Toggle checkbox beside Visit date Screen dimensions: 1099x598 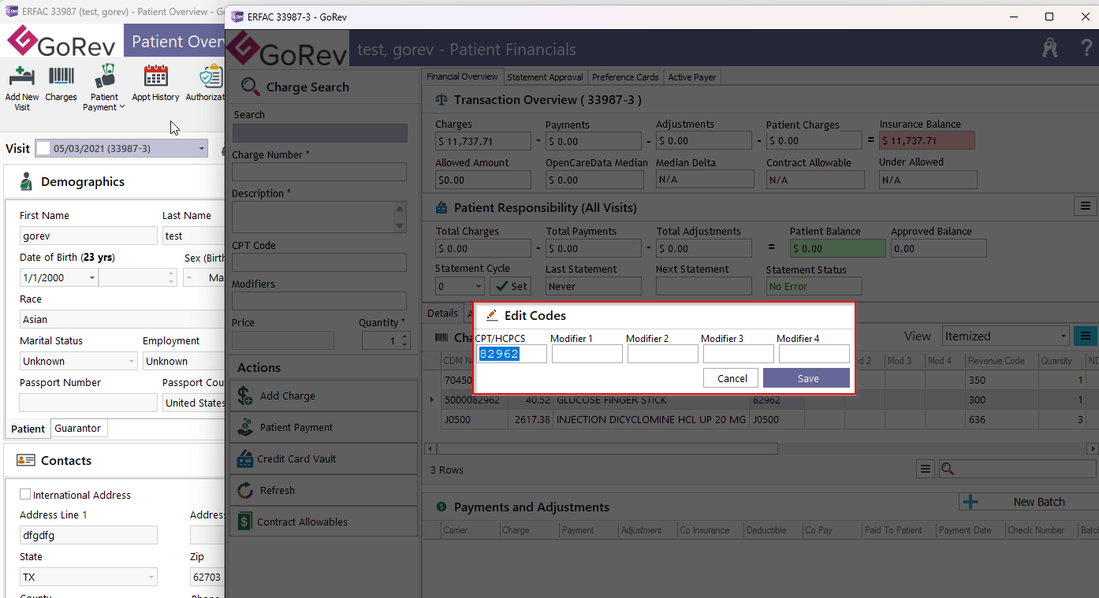[43, 148]
